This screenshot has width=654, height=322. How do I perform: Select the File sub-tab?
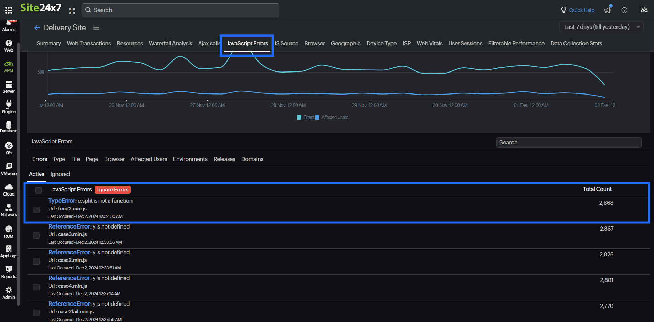click(x=75, y=159)
